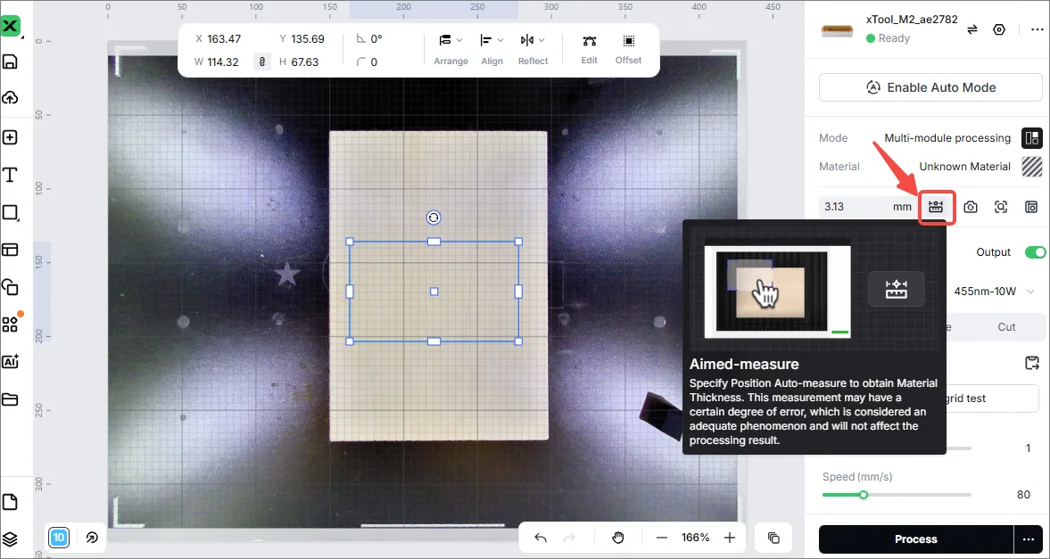Click the save parameters icon above grid test
The image size is (1050, 559).
[1032, 364]
